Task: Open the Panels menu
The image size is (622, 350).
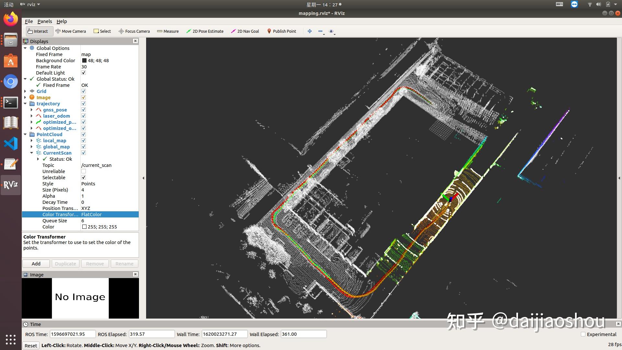Action: point(45,21)
